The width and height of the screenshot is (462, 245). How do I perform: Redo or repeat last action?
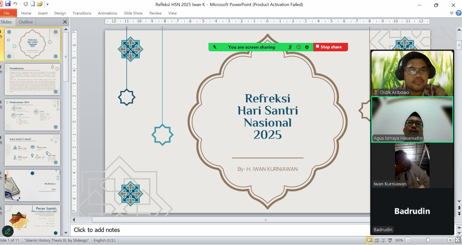[26, 4]
